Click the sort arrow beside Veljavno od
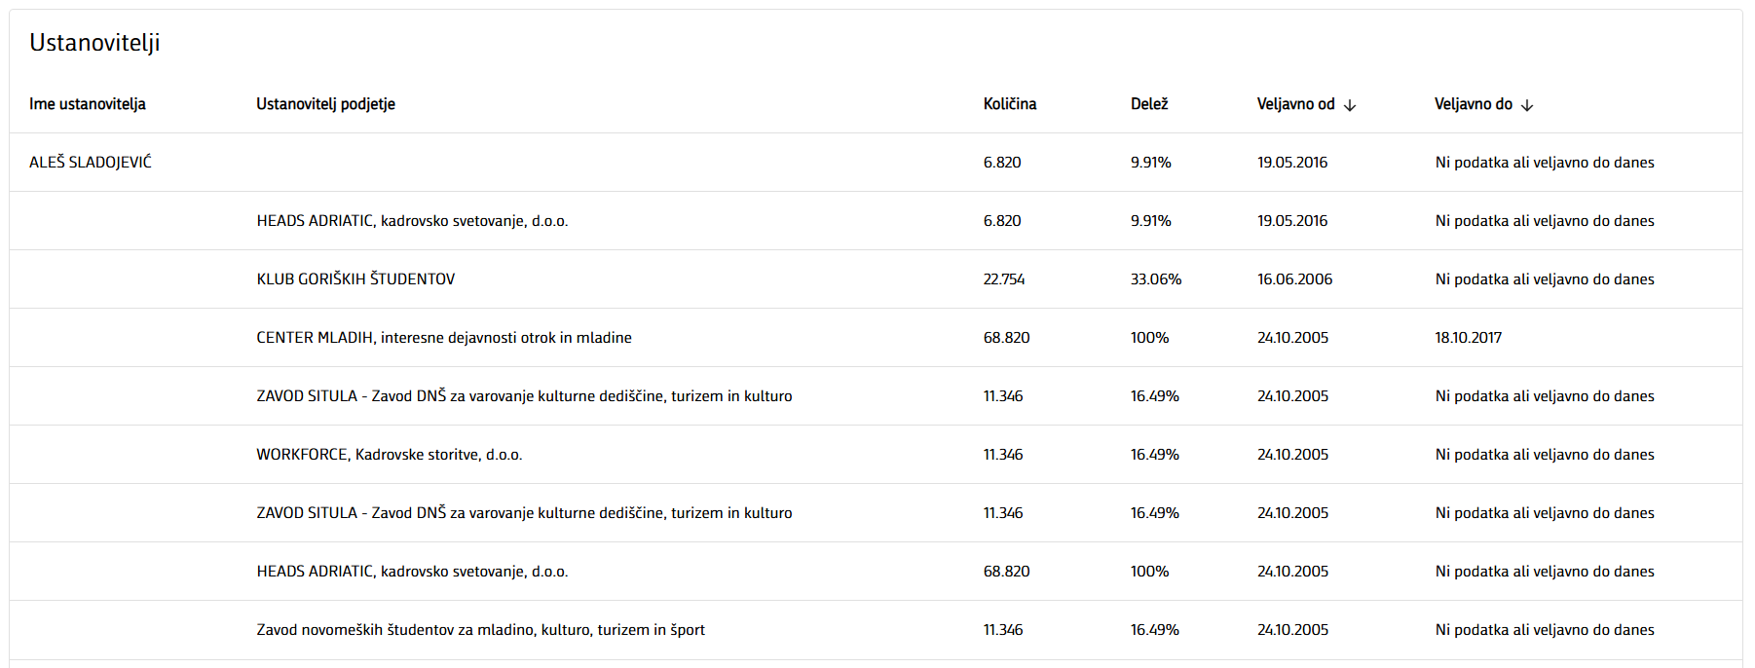Image resolution: width=1755 pixels, height=668 pixels. [1350, 105]
